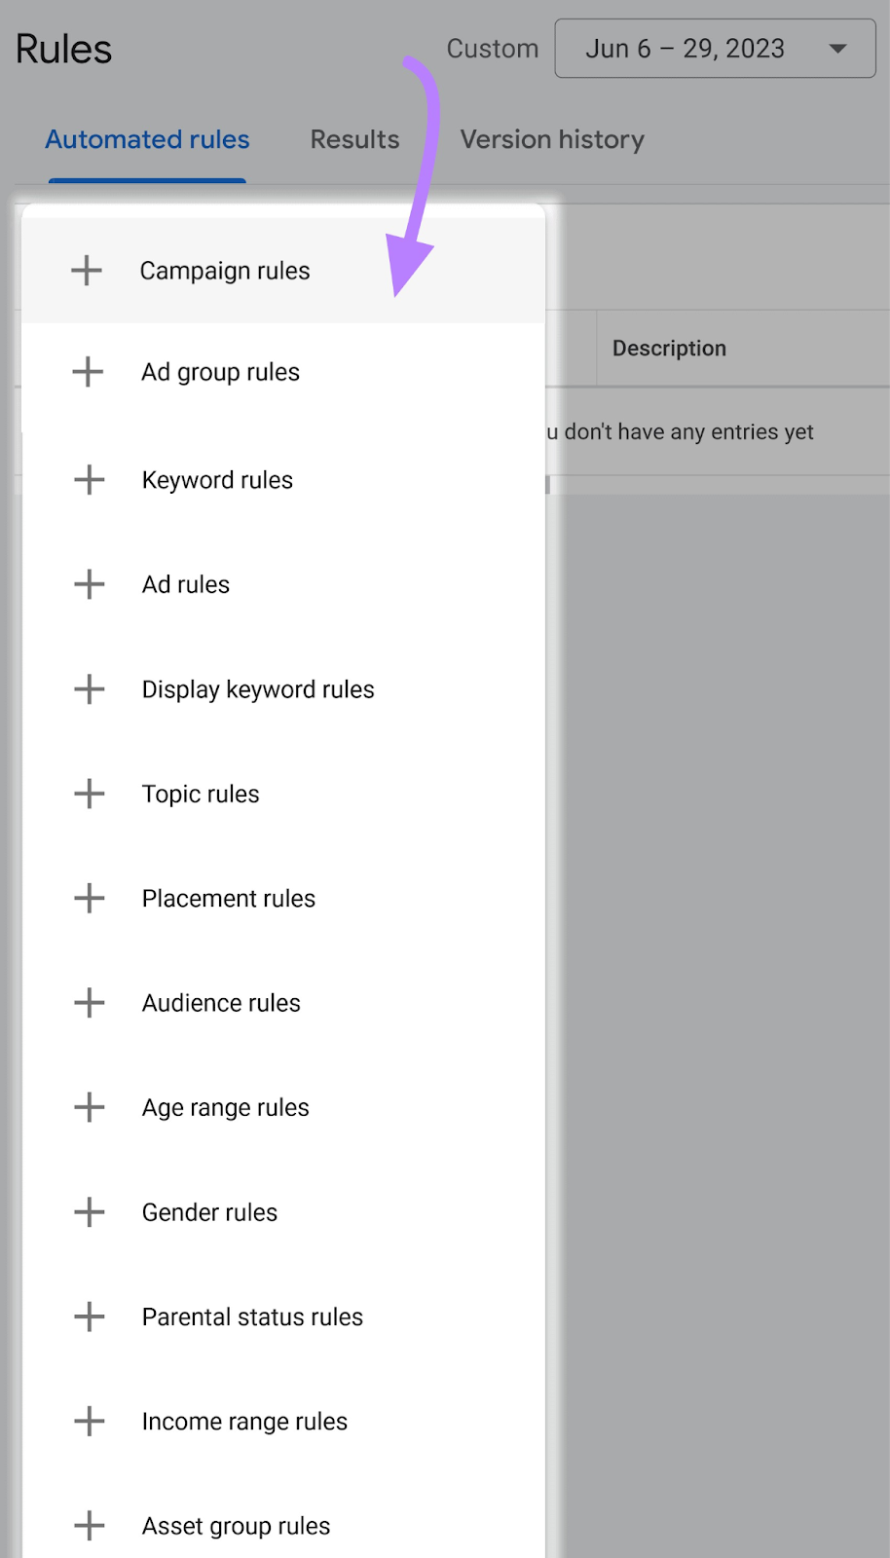This screenshot has height=1558, width=890.
Task: Click the plus icon next to Ad rules
Action: (89, 584)
